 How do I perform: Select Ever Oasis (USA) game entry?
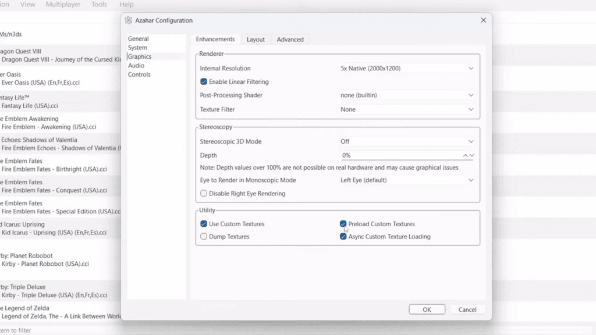pos(60,79)
